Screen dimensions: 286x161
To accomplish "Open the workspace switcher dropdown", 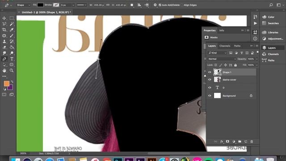I will [279, 5].
